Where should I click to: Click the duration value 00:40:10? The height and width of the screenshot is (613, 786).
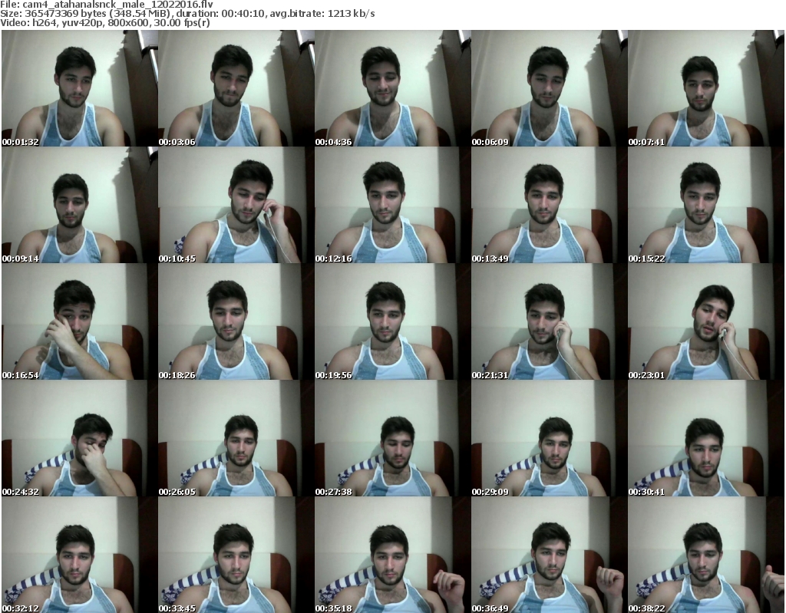coord(243,14)
